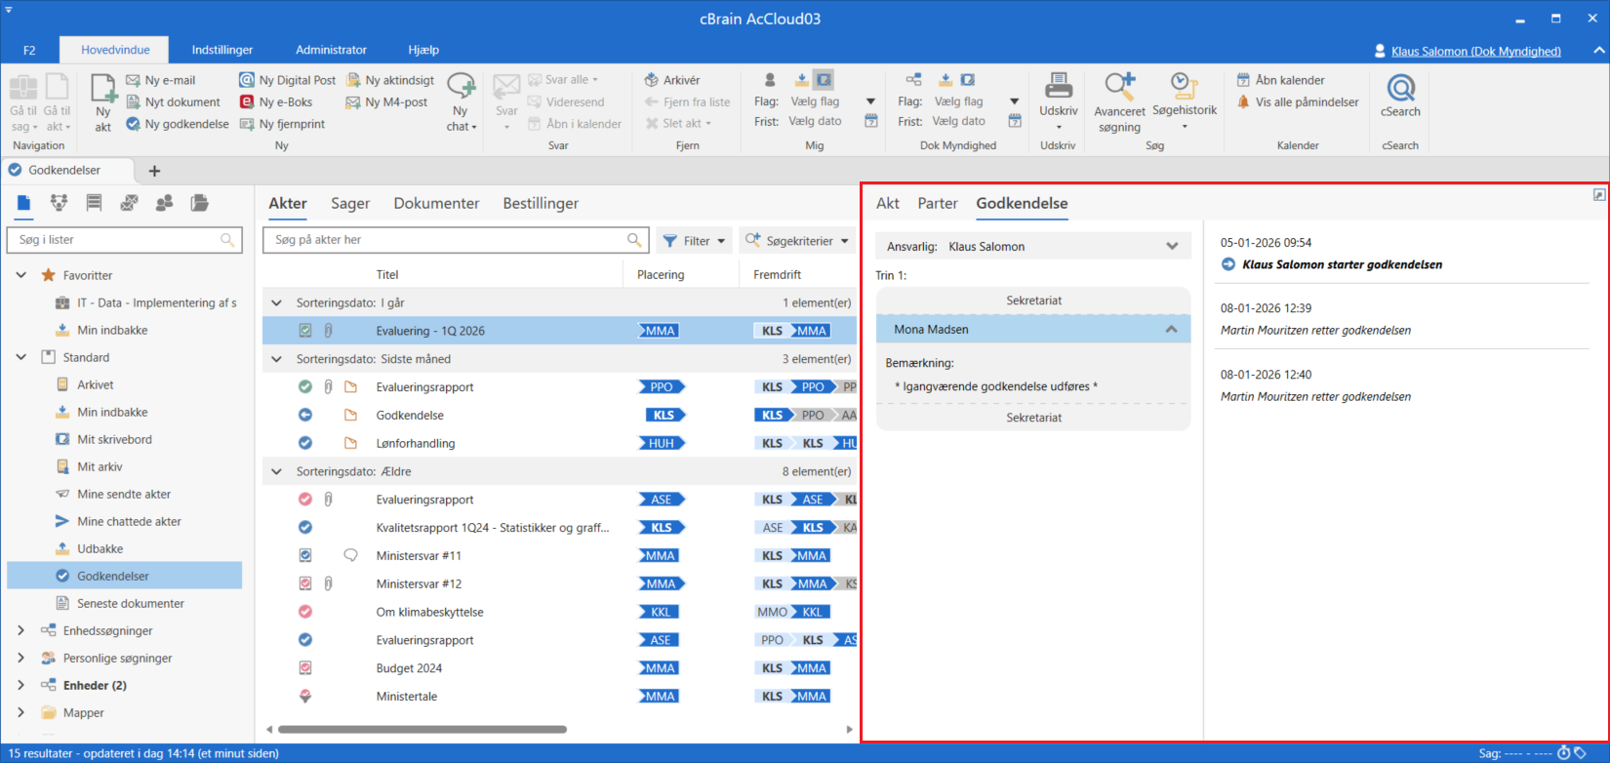Expand the Enhedssøgninger node
Screen dimensions: 1610x763
21,630
